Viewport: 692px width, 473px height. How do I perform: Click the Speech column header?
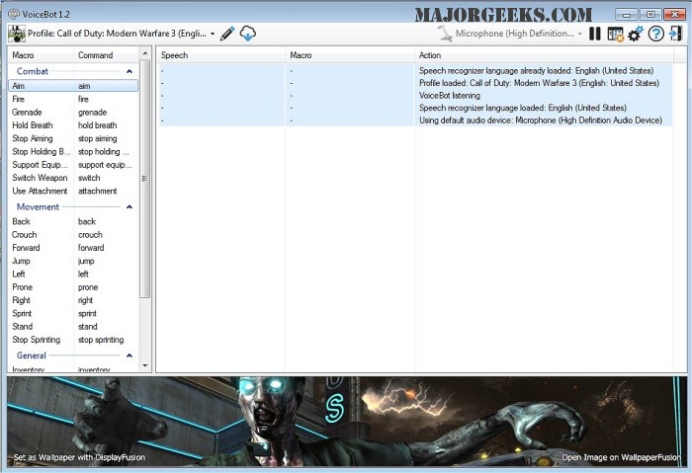pos(221,55)
